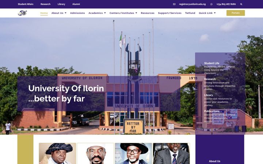Click the About Us heading in purple box
The width and height of the screenshot is (263, 164).
[214, 161]
